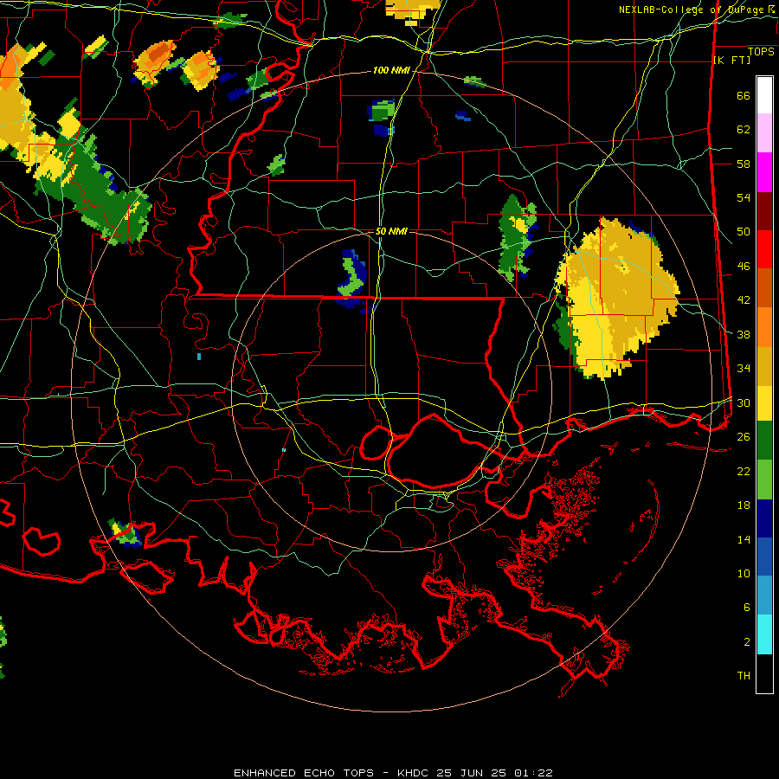Click the '62' legend scale label

pyautogui.click(x=744, y=130)
